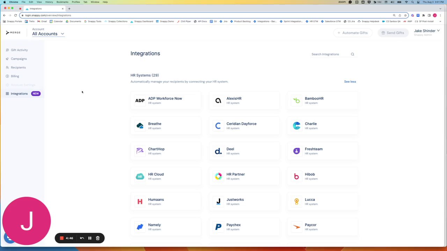Screen dimensions: 447x251
Task: Click the Wi-Fi status icon
Action: coord(406,2)
